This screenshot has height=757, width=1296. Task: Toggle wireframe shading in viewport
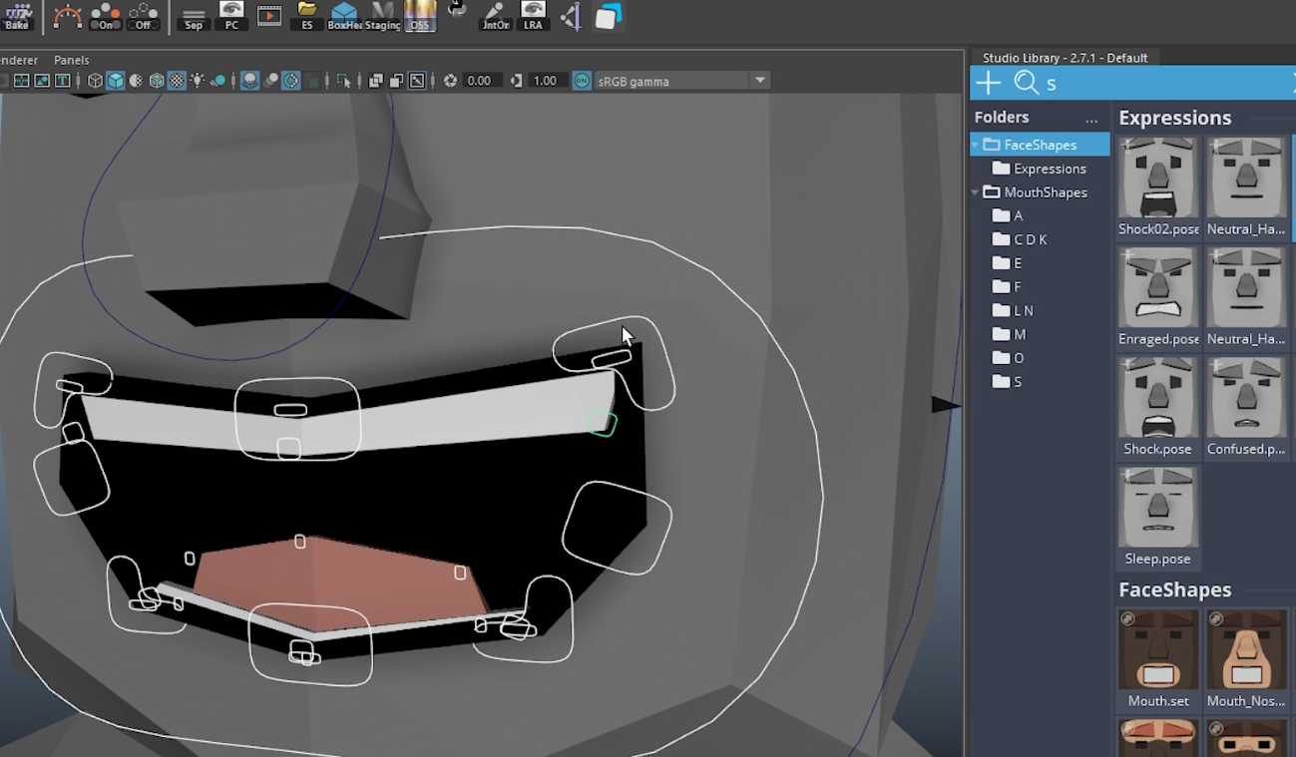[x=95, y=81]
